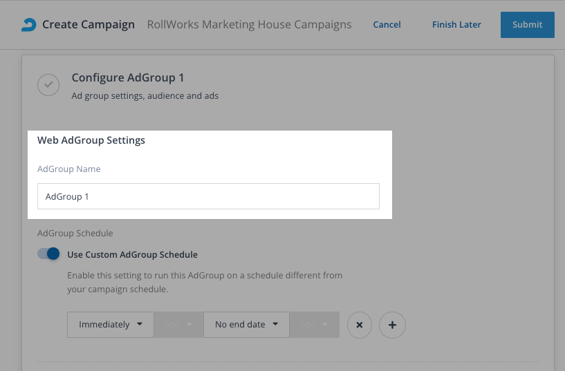Click the AdGroup Schedule section label
Viewport: 565px width, 371px height.
(75, 234)
